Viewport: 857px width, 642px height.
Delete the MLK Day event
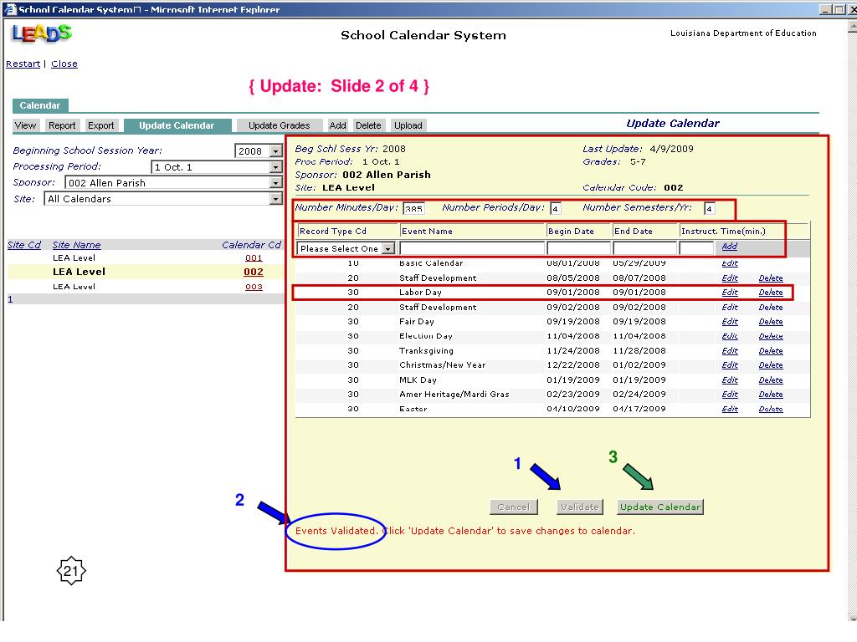click(771, 380)
